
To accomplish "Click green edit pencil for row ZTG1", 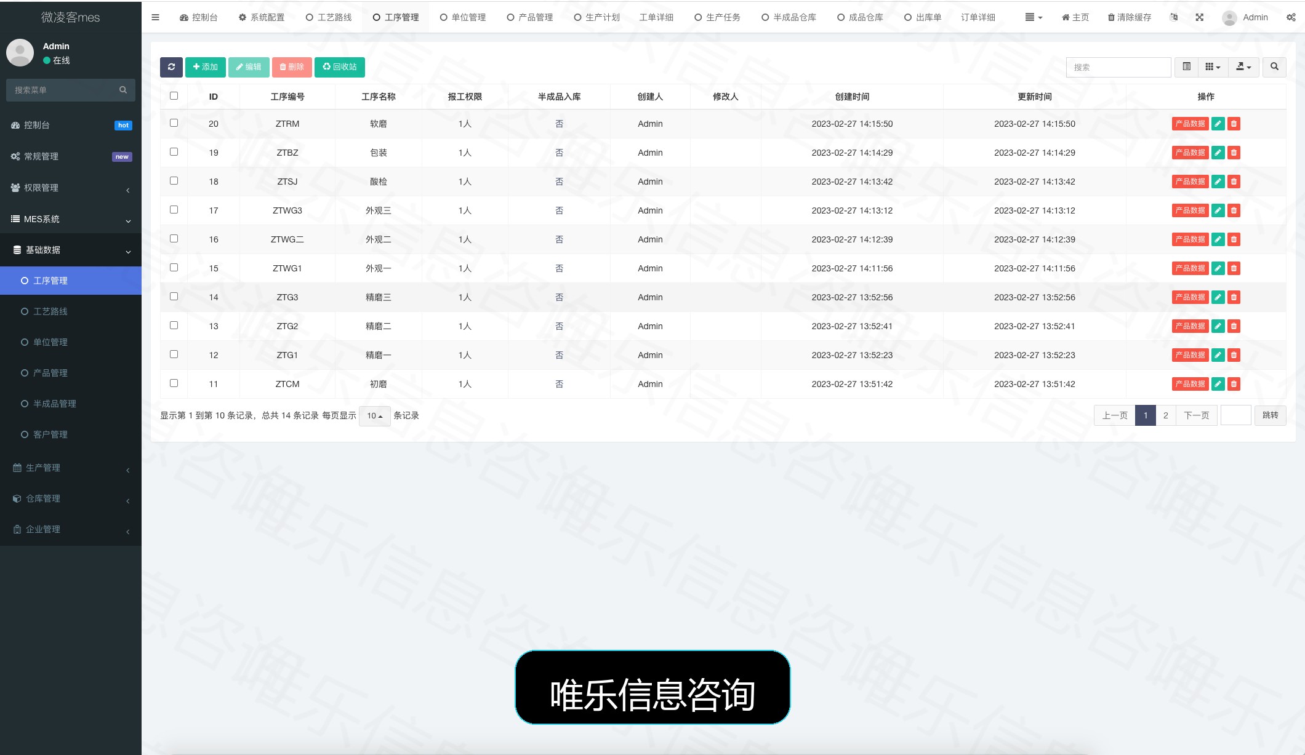I will (x=1218, y=355).
